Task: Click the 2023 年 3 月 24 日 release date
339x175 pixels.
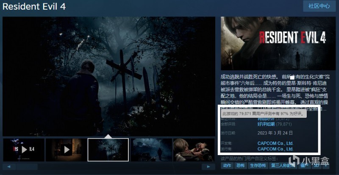Action: [x=275, y=133]
